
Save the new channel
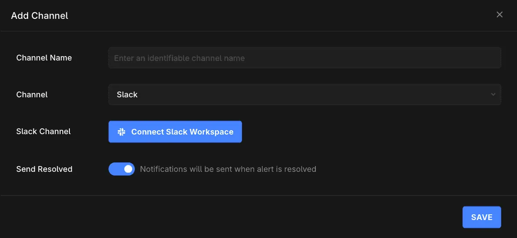(x=482, y=217)
